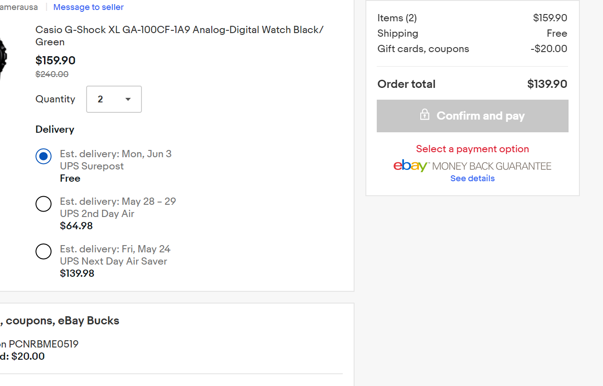
Task: Select UPS 2nd Day Air delivery option
Action: click(44, 204)
